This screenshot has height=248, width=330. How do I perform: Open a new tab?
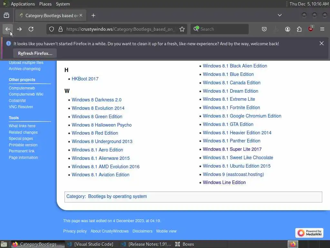93,15
